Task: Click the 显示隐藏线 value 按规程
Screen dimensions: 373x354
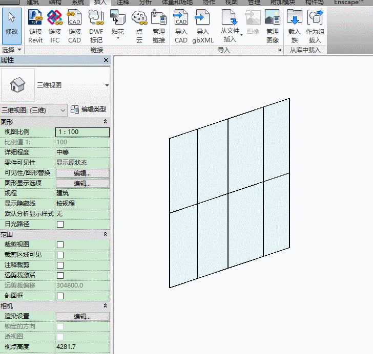Action: (x=82, y=204)
